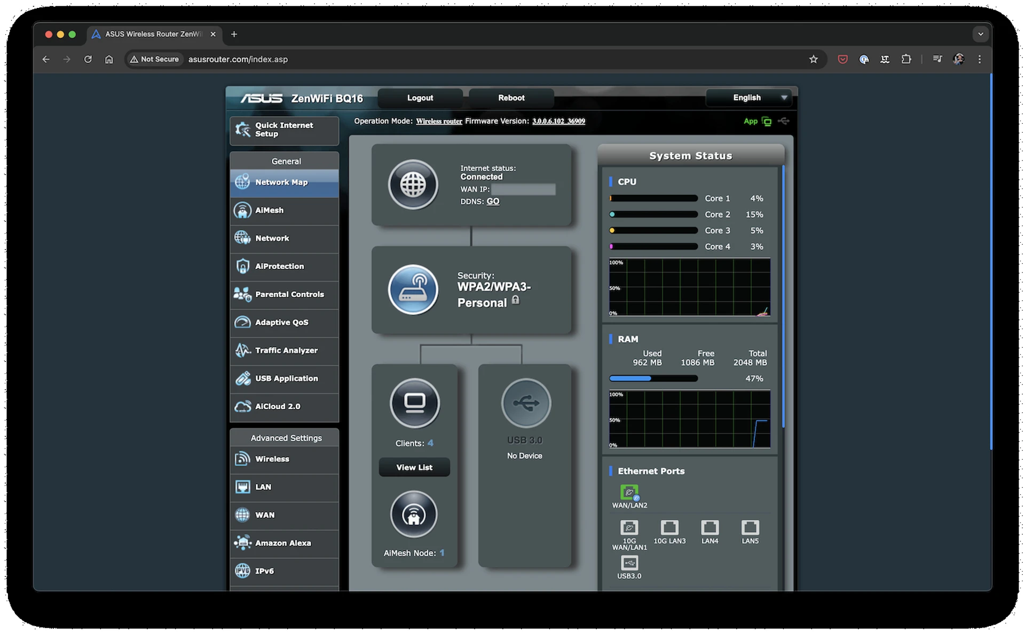The width and height of the screenshot is (1025, 634).
Task: Click the USB3.0 port icon
Action: pos(629,563)
